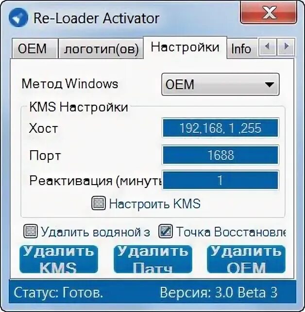Uncheck the Точка Восстановления checkbox
The image size is (305, 312).
click(166, 231)
